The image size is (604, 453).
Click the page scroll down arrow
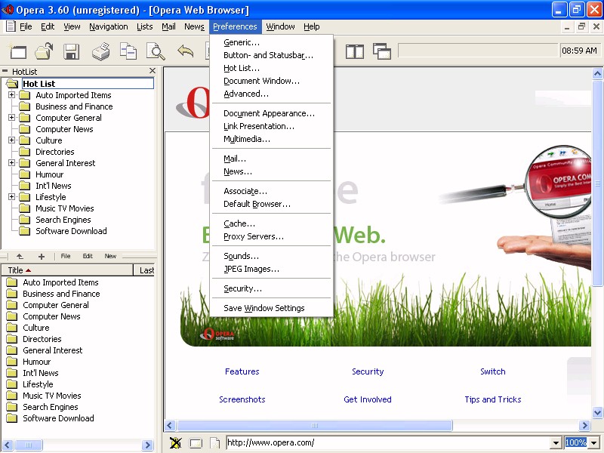pos(597,412)
